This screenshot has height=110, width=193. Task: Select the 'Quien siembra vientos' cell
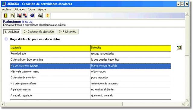point(50,78)
